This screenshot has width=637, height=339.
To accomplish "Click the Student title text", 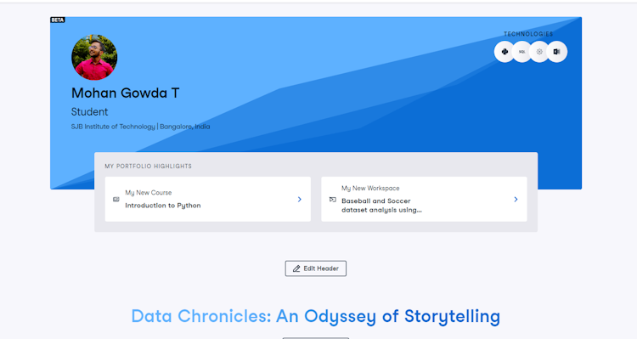I will coord(89,112).
